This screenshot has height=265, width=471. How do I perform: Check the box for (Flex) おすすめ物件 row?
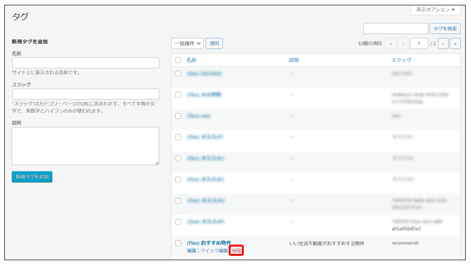(x=178, y=243)
